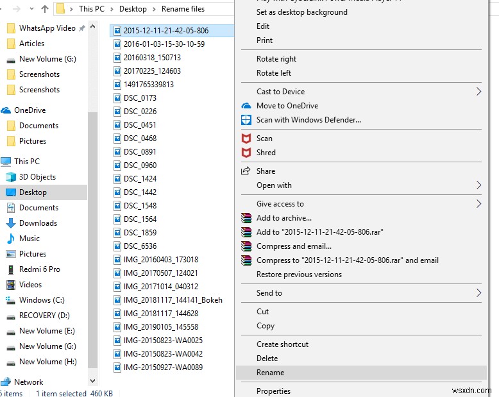Viewport: 499px width, 397px height.
Task: Click the image icon of DSC_0173
Action: click(x=117, y=98)
